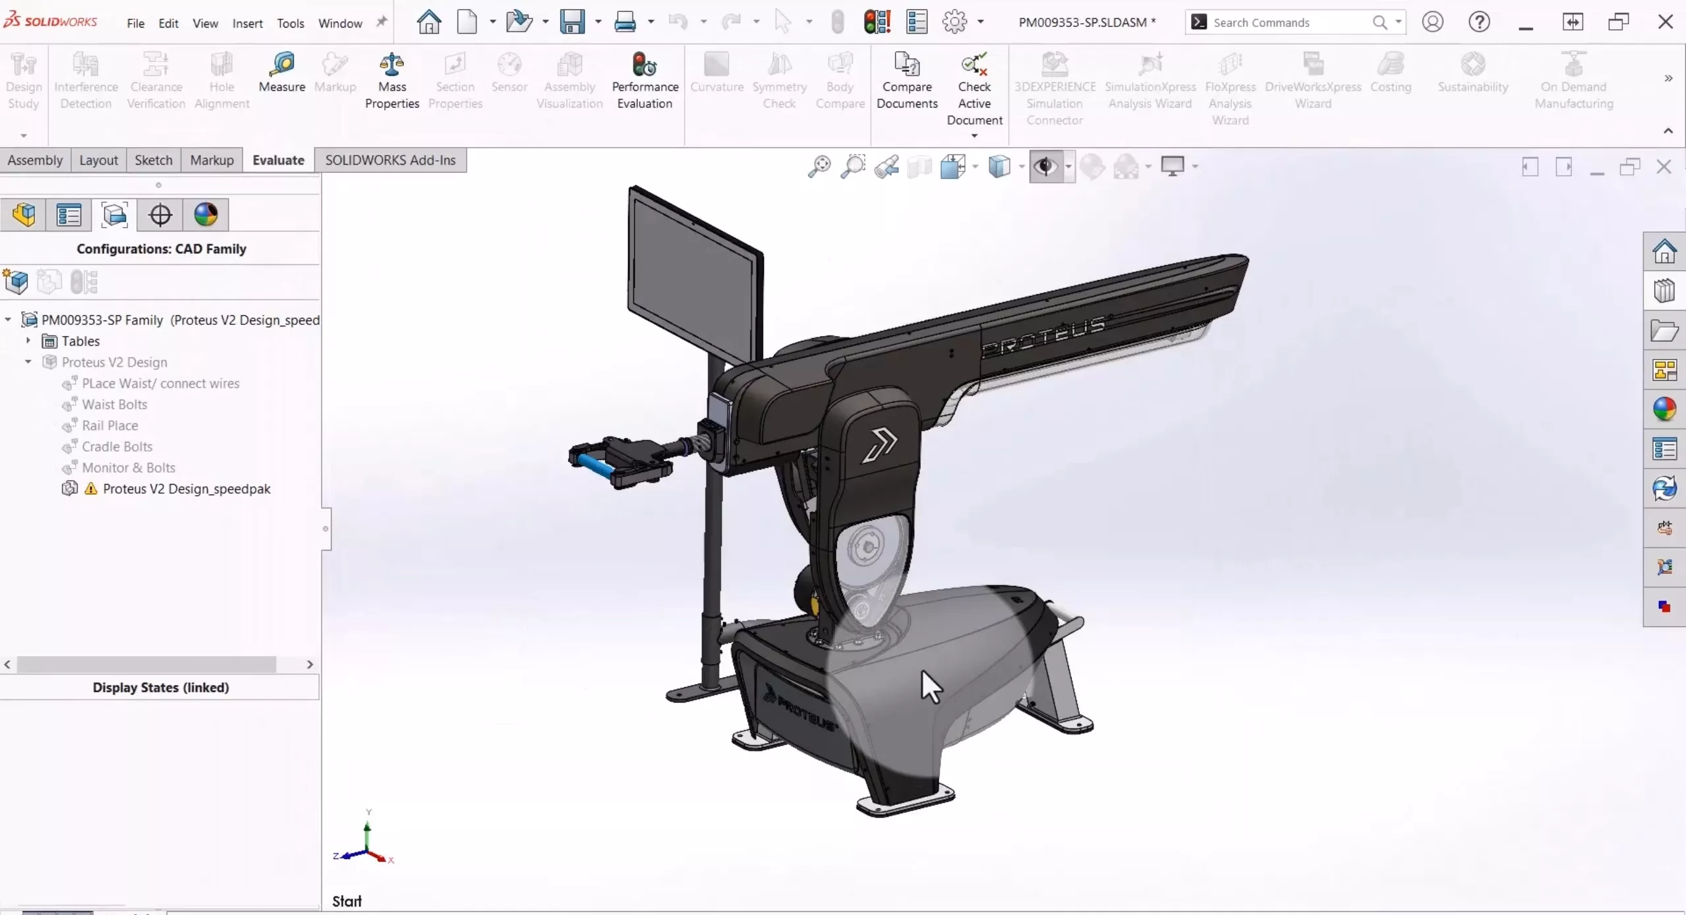The width and height of the screenshot is (1686, 915).
Task: Click scroll right arrow of tree panel
Action: tap(310, 664)
